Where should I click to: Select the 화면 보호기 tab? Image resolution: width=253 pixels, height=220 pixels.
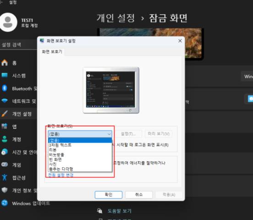(x=52, y=52)
